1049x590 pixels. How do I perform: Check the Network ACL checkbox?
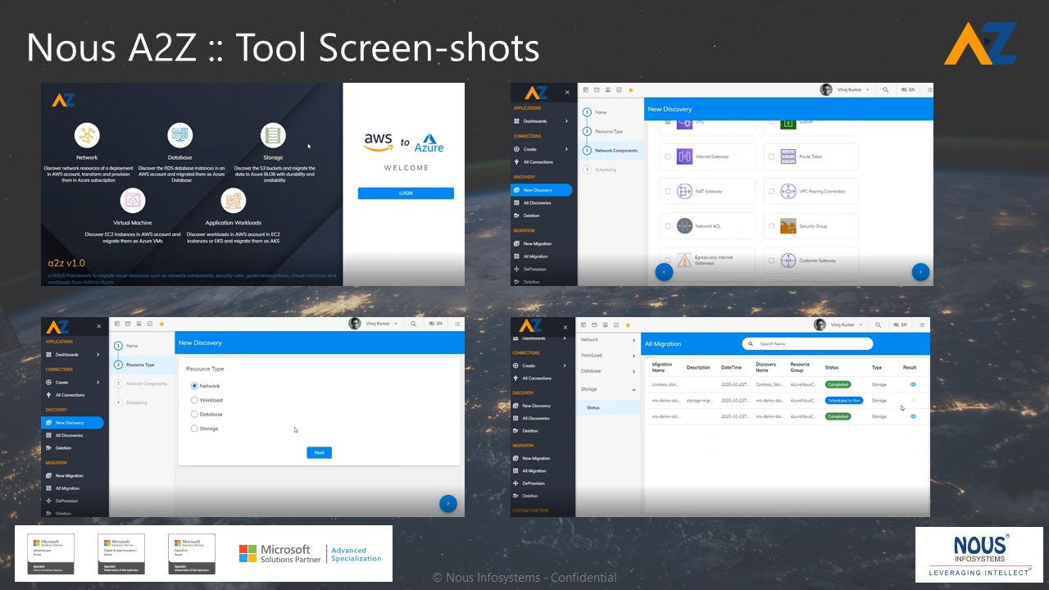[668, 226]
